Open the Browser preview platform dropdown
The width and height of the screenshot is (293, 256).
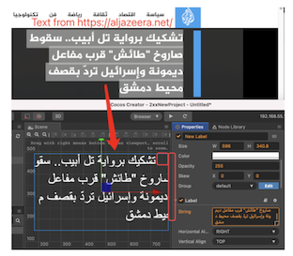pos(146,117)
